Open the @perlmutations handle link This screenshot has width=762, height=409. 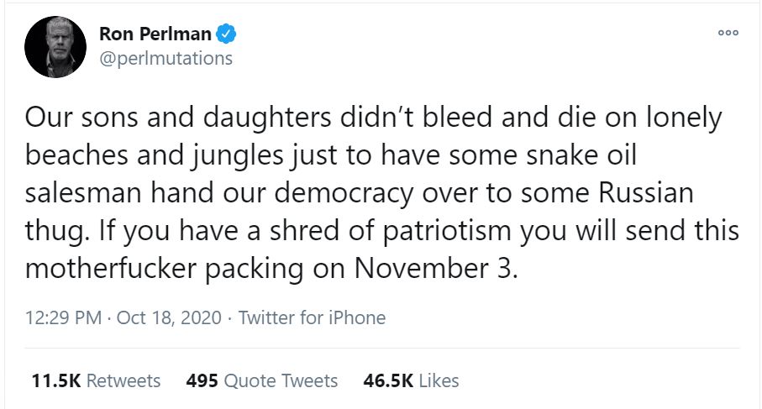pos(166,59)
